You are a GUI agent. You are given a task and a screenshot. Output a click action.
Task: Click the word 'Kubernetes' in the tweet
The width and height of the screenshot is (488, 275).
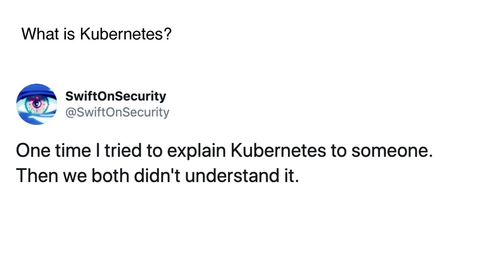[x=278, y=150]
